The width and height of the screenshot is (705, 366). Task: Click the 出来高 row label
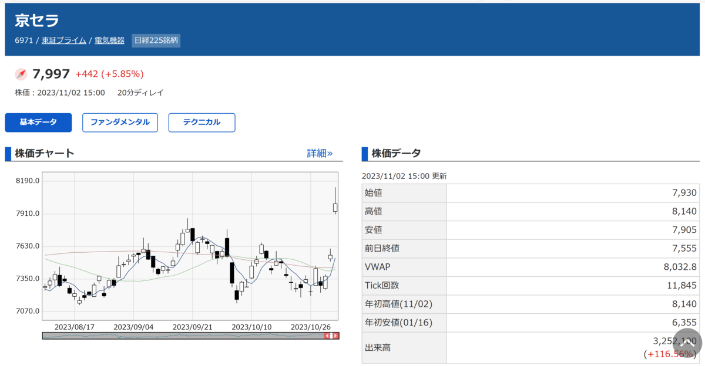(x=377, y=348)
